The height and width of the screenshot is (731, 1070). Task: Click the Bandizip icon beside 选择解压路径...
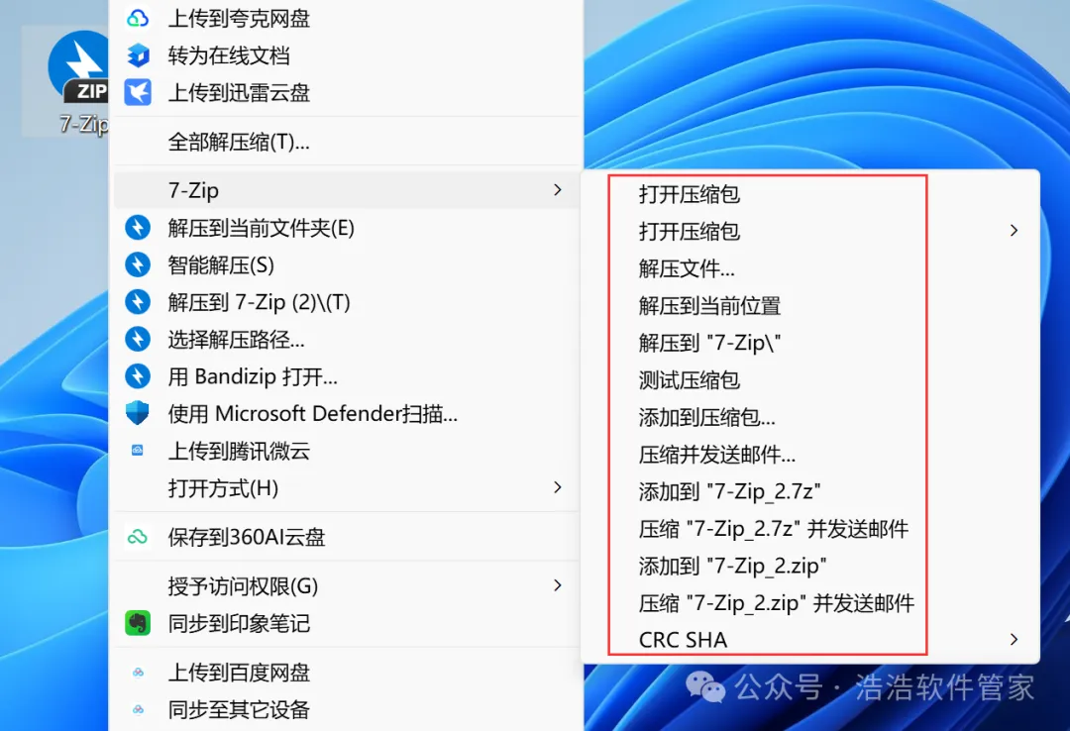(x=138, y=339)
